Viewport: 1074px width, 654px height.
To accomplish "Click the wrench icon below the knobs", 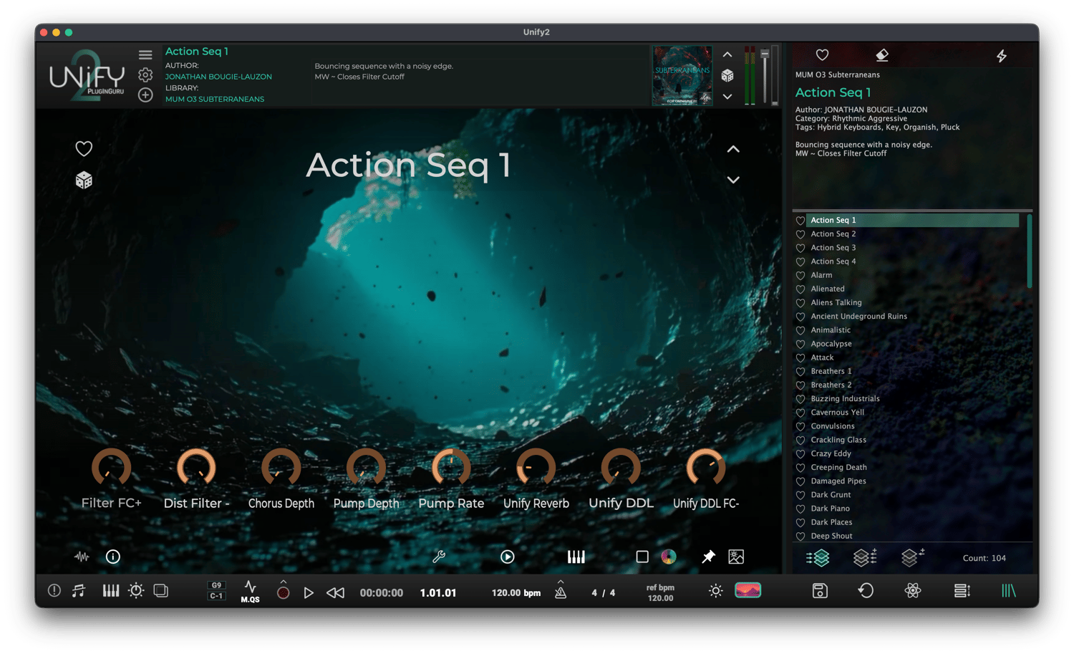I will [439, 557].
